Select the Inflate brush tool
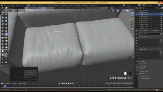163x92 pixels. 6,21
